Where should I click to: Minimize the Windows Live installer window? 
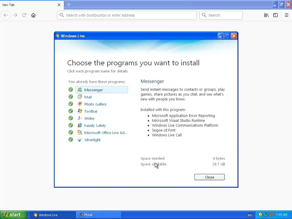tap(221, 36)
